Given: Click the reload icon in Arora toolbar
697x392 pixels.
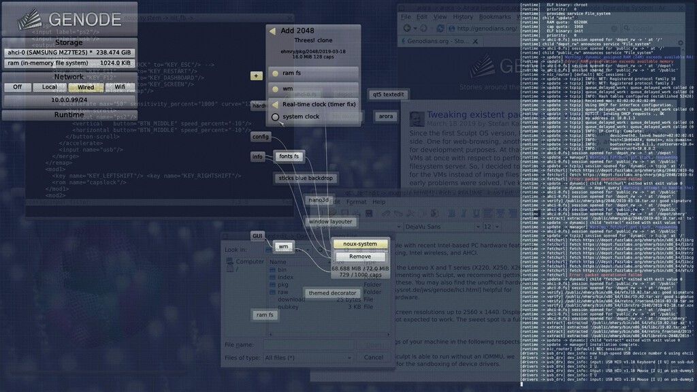Looking at the screenshot, I should tap(440, 28).
